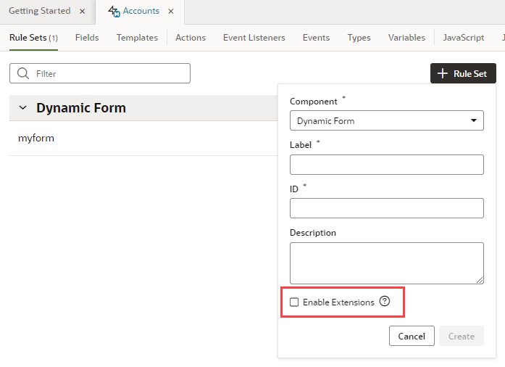Go to the Event Listeners tab
505x367 pixels.
pos(254,38)
